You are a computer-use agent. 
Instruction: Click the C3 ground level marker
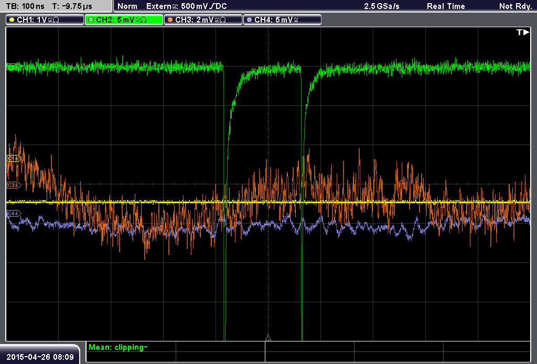(14, 185)
